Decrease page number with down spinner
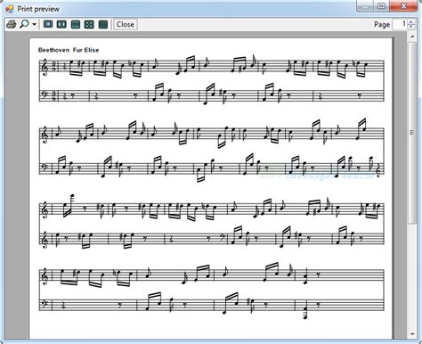Viewport: 422px width, 344px height. click(411, 27)
